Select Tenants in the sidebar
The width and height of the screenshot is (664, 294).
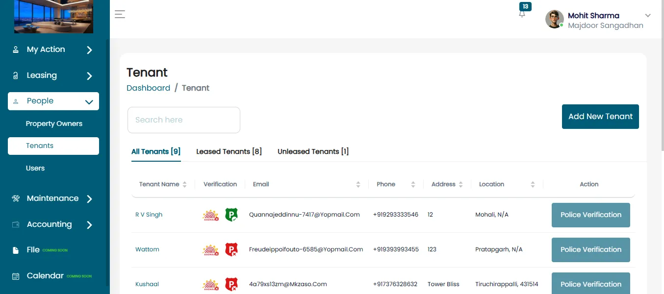[53, 146]
